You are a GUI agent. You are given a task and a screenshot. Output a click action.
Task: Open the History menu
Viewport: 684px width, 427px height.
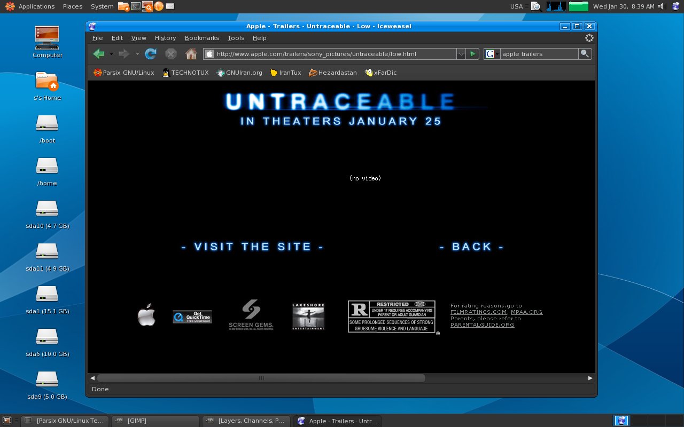(x=165, y=38)
